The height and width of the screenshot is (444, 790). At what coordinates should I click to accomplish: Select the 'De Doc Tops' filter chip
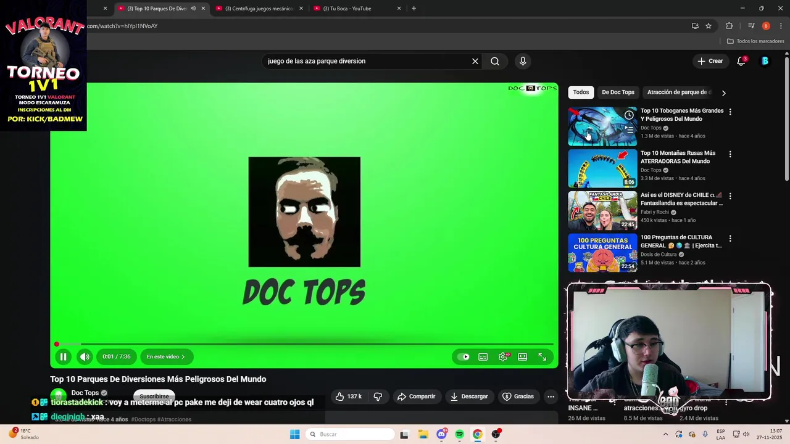[x=618, y=92]
